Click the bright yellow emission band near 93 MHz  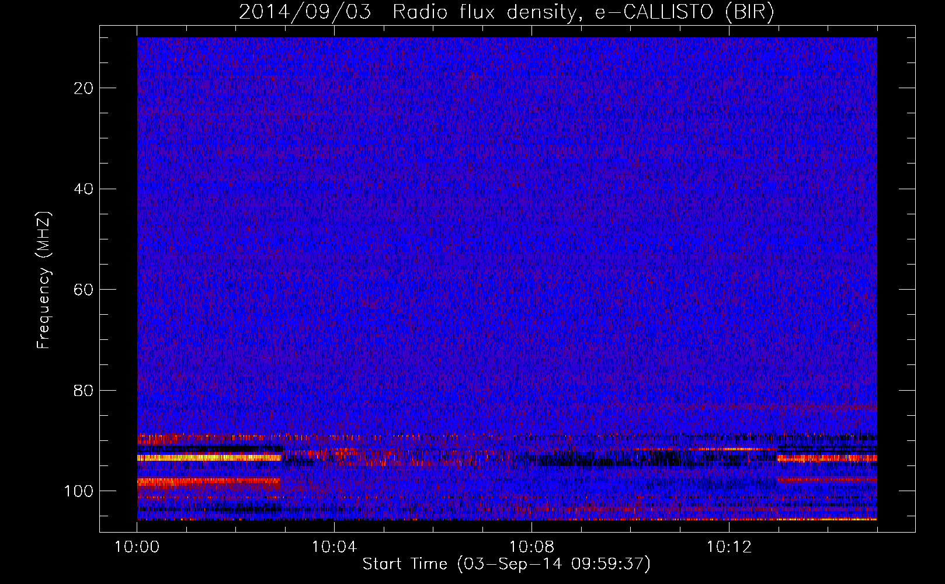pyautogui.click(x=209, y=458)
